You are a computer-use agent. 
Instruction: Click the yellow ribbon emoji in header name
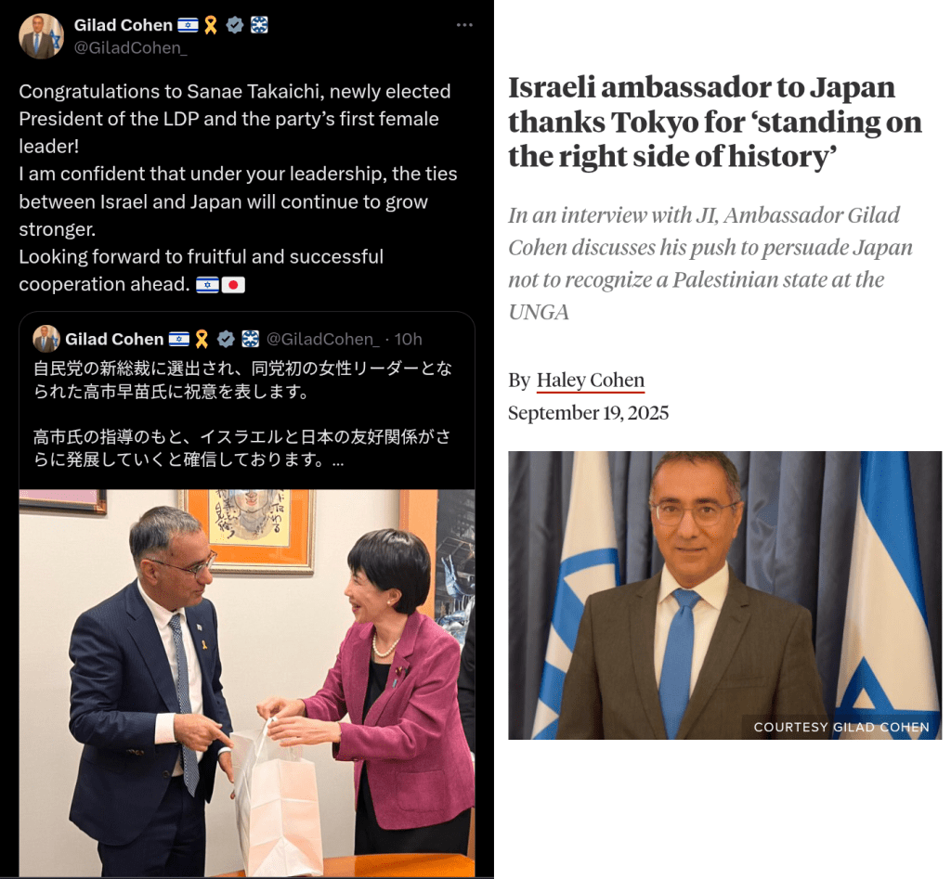click(x=211, y=25)
